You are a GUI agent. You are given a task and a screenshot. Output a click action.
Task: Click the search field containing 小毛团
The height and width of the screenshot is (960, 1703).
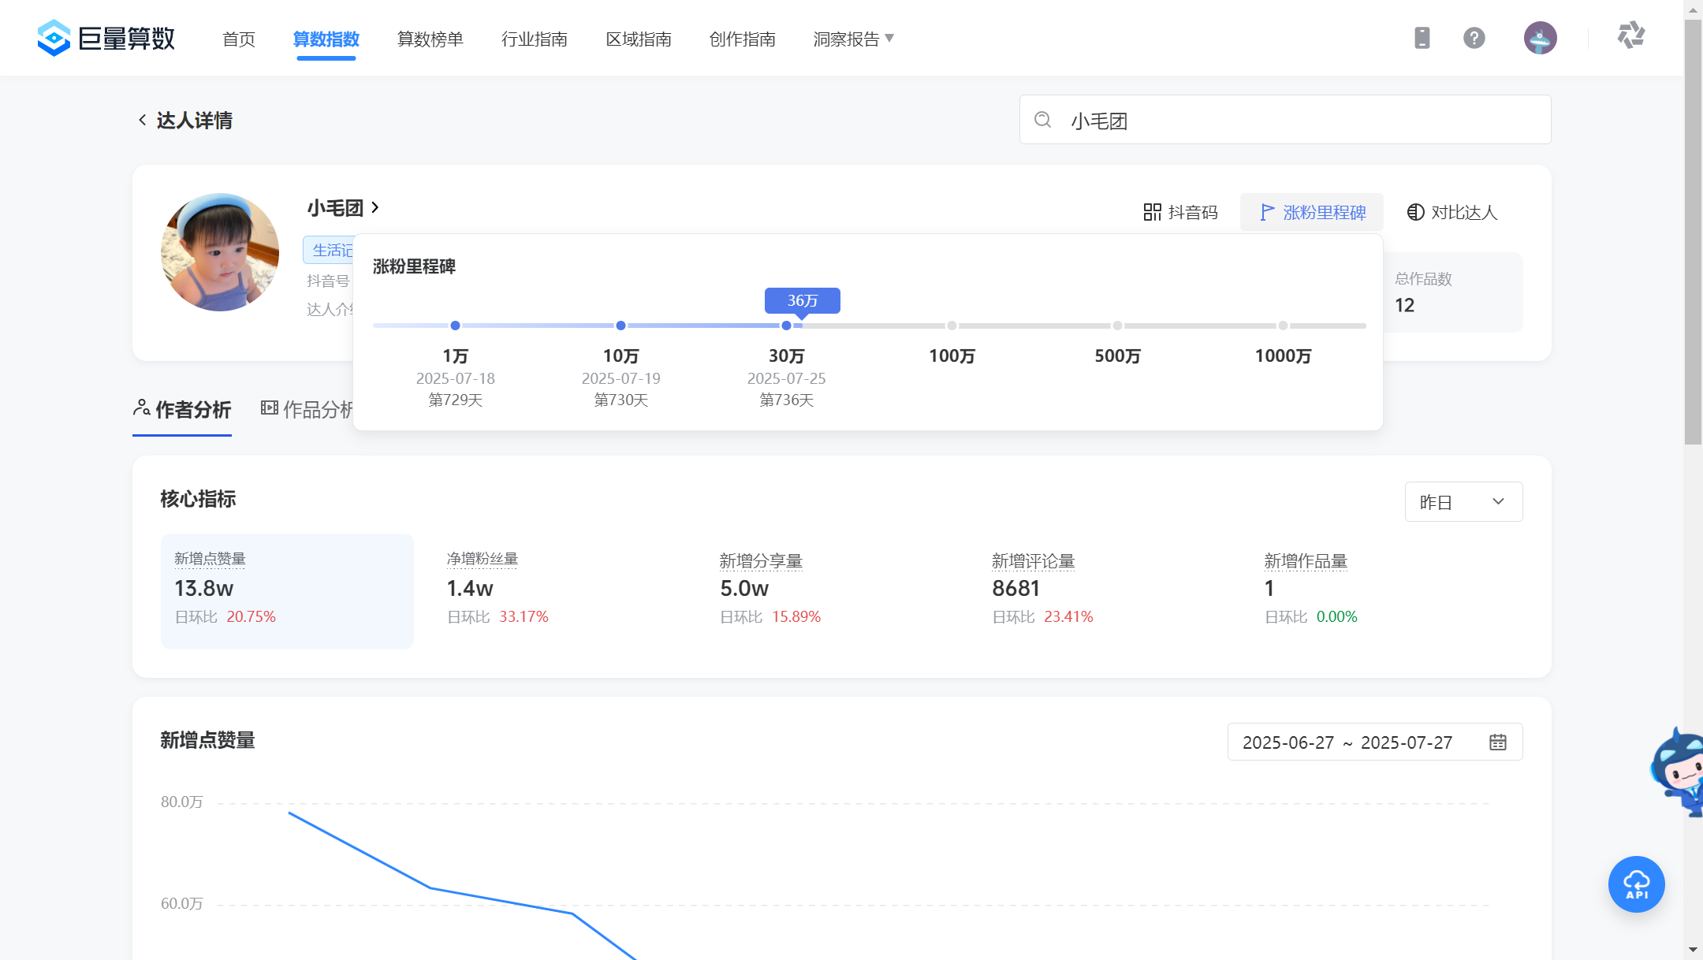click(1285, 120)
